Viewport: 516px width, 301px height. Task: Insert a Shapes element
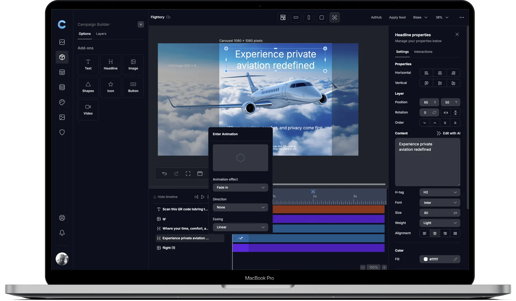[x=88, y=87]
